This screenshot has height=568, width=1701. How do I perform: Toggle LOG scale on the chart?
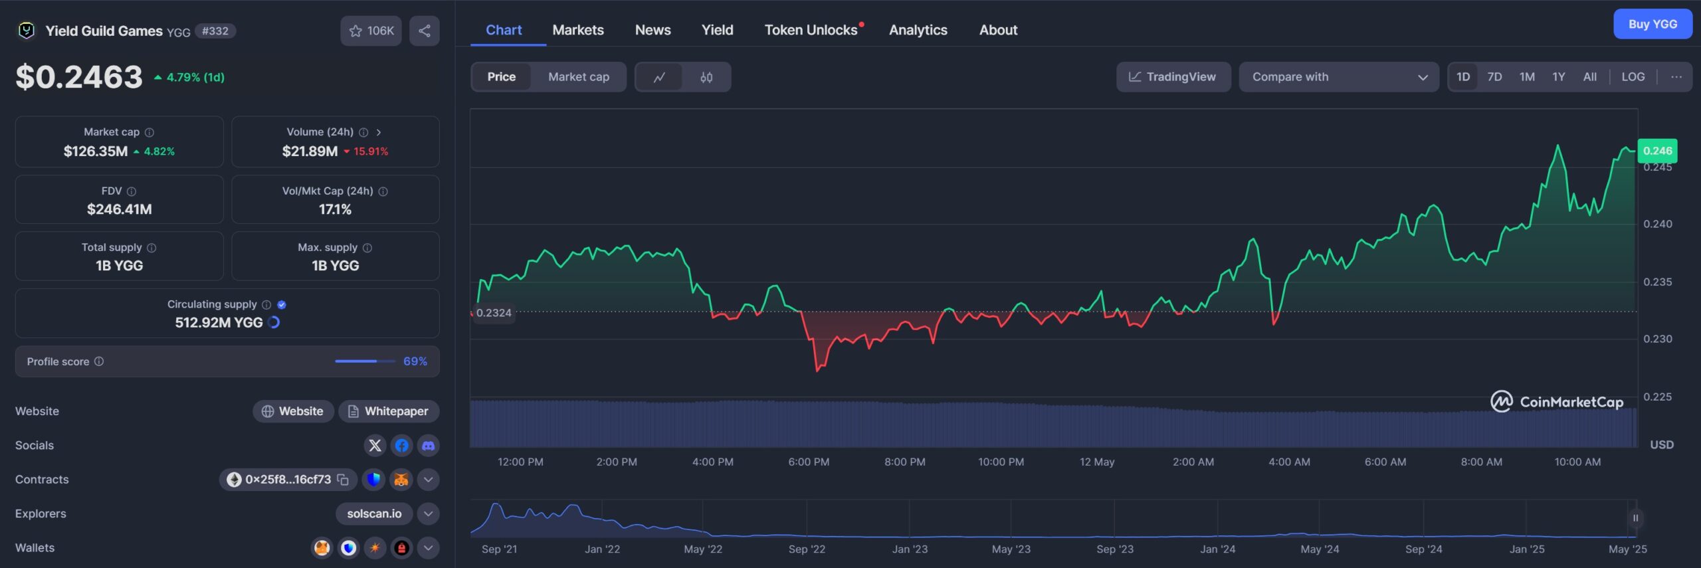tap(1633, 77)
